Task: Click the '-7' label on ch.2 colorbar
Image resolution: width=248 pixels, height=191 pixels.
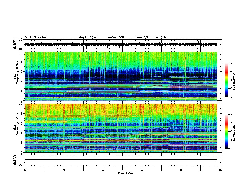Action: coord(231,148)
